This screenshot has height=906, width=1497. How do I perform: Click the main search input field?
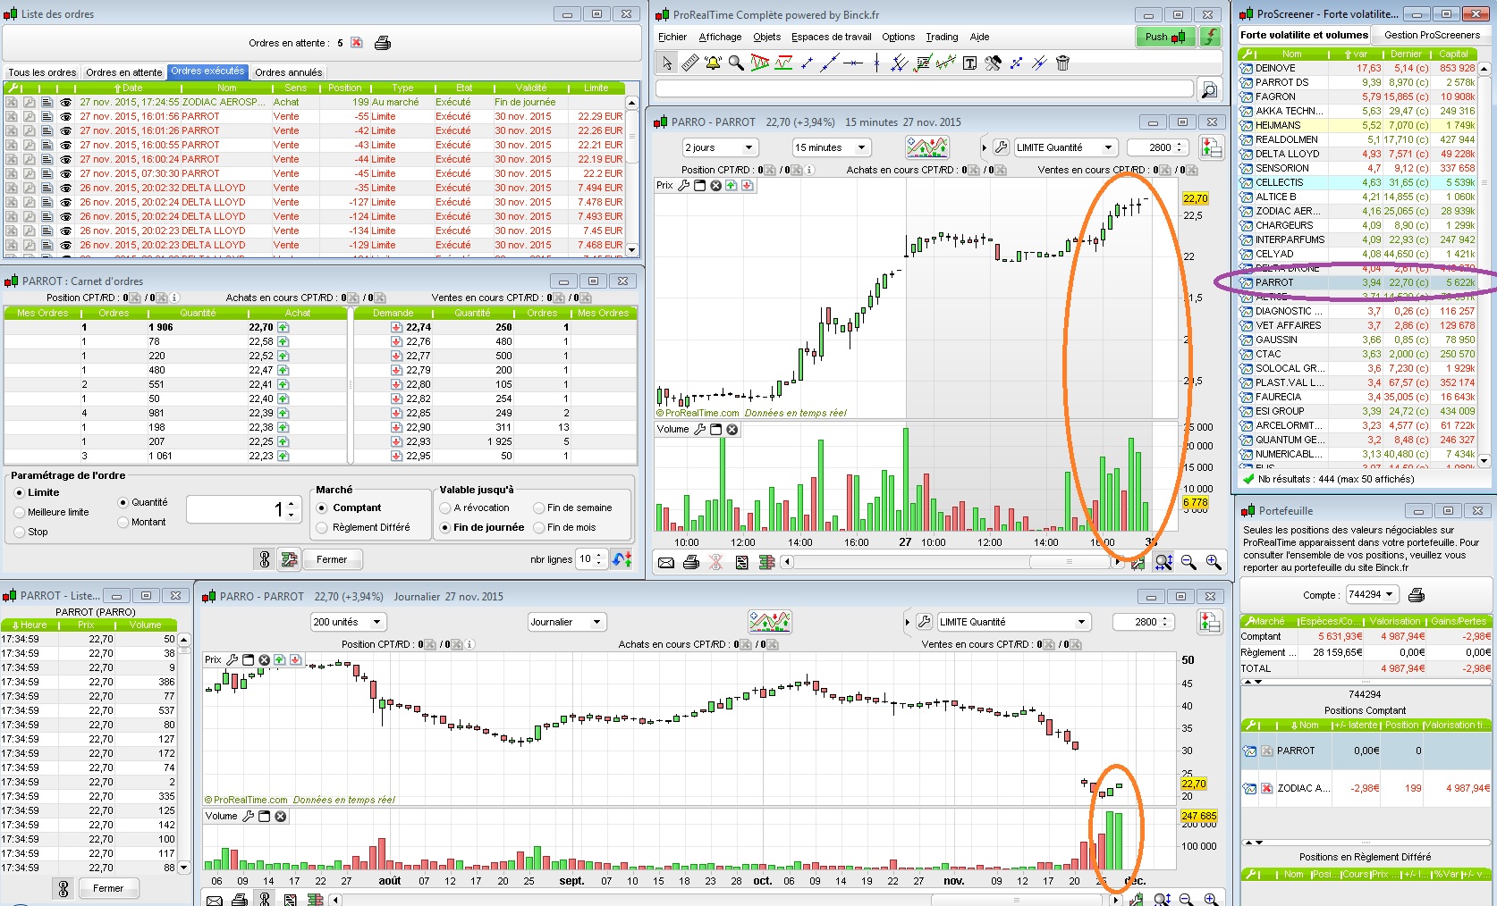coord(925,89)
